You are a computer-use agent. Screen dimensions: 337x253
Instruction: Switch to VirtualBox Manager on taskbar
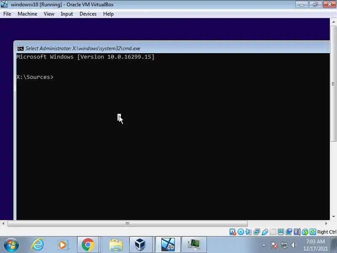(140, 245)
